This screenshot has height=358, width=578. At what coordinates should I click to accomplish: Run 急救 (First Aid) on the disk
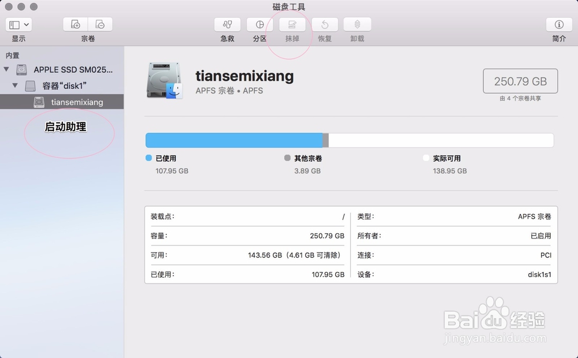(227, 25)
